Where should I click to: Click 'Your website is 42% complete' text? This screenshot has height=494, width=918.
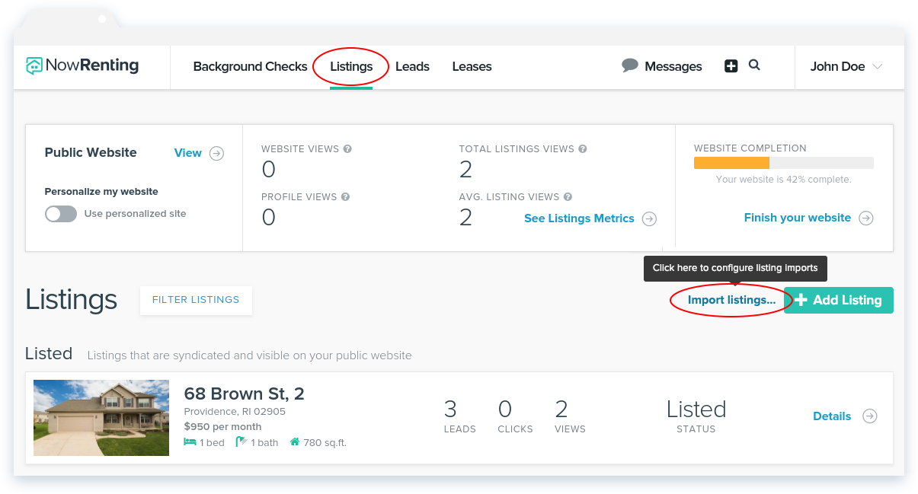pyautogui.click(x=783, y=180)
